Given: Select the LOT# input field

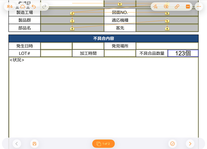Looking at the screenshot, I should coord(56,53).
